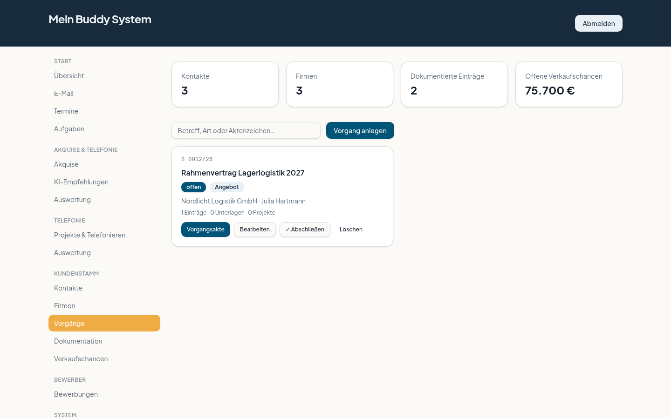This screenshot has height=419, width=671.
Task: Open Termine from the sidebar
Action: click(x=104, y=111)
